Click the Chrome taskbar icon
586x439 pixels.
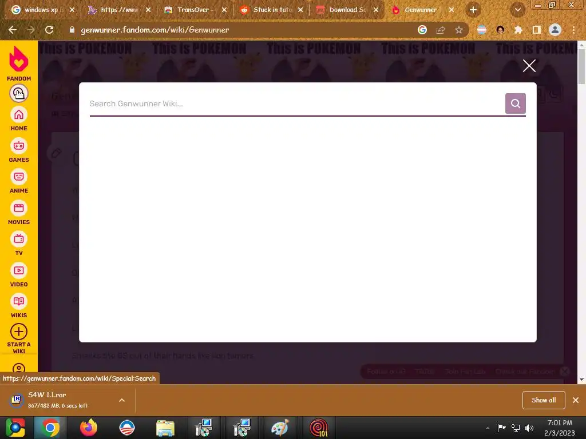pos(50,428)
